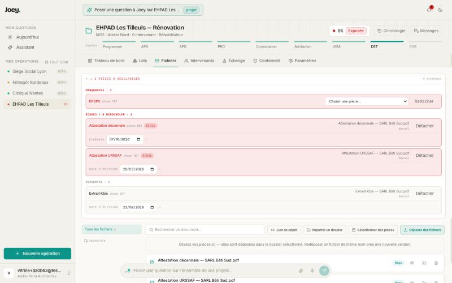Image resolution: width=452 pixels, height=283 pixels.
Task: Click the Rechercher un document search field
Action: [x=205, y=230]
